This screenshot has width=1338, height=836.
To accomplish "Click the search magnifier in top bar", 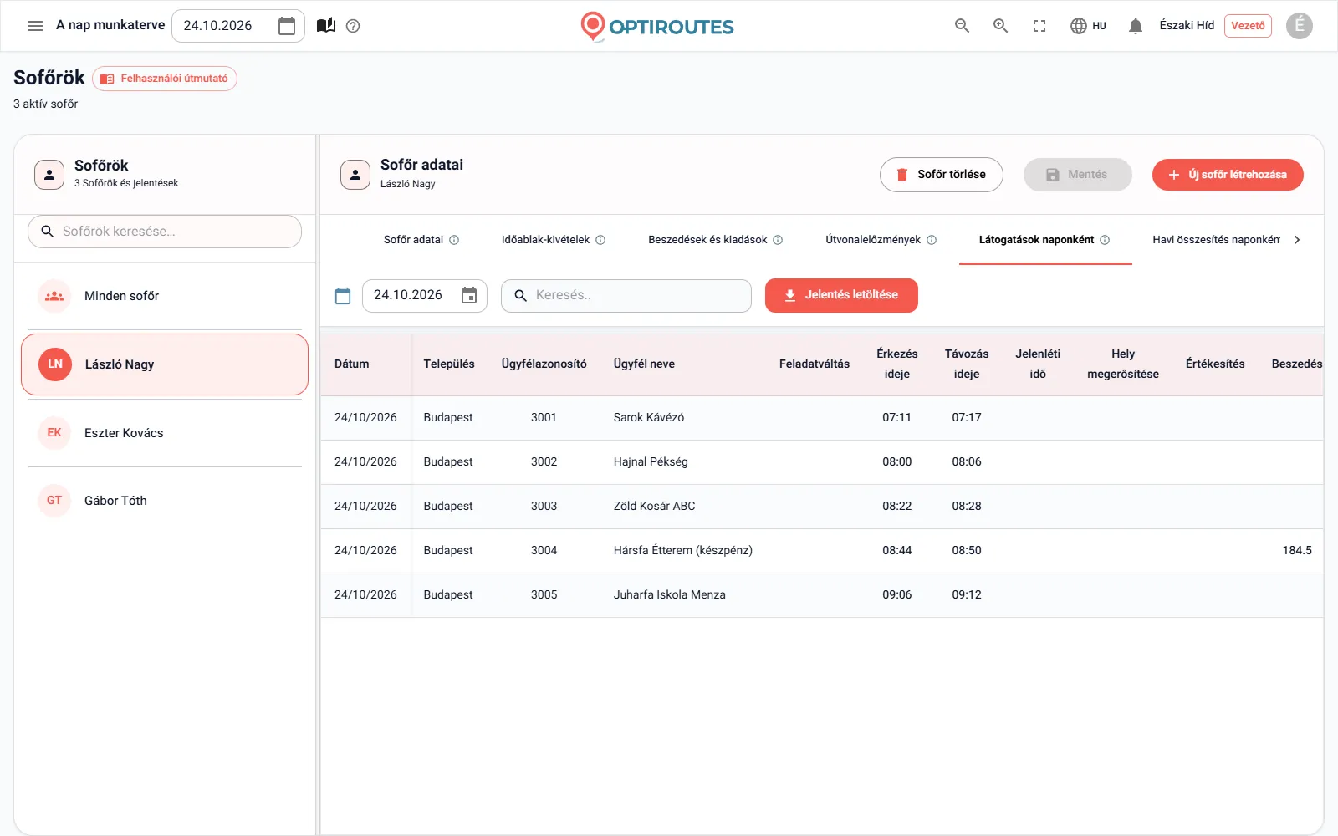I will 963,26.
